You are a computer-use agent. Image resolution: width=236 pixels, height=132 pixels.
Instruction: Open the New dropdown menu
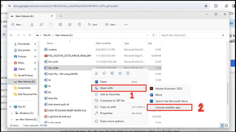pos(17,24)
